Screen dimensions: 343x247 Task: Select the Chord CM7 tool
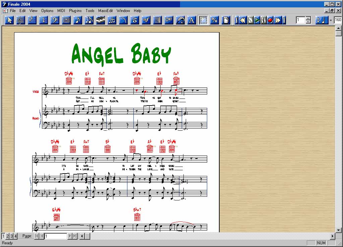tap(169, 20)
